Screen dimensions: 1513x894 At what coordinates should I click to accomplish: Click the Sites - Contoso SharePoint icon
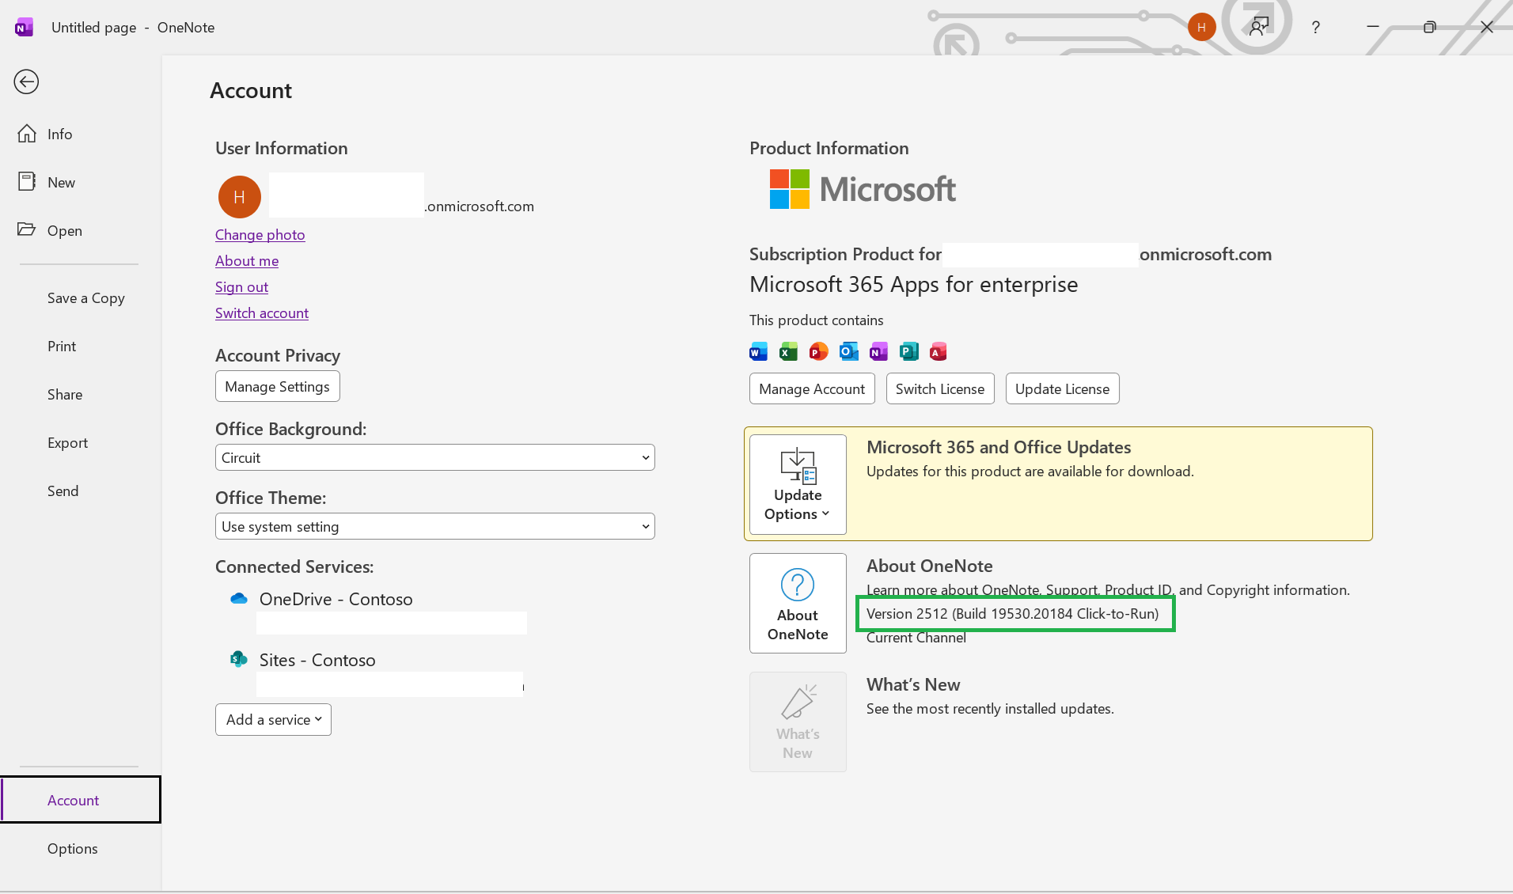click(238, 659)
